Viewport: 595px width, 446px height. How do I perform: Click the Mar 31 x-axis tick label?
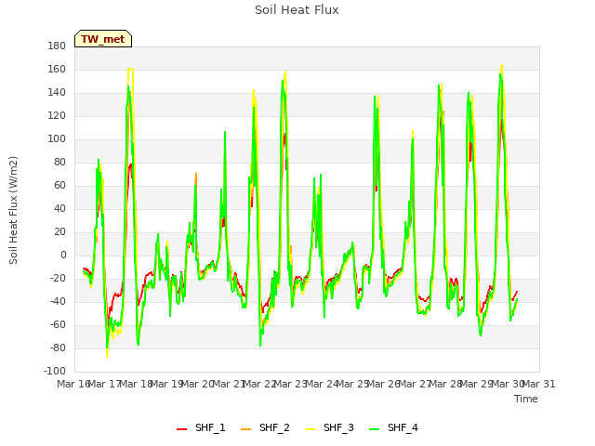[539, 384]
